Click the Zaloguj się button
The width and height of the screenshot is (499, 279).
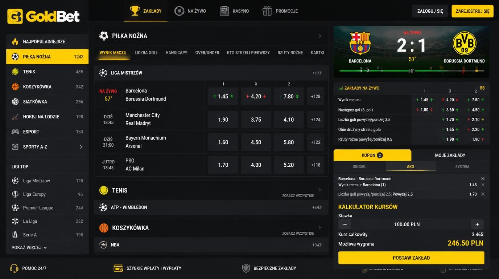[x=430, y=11]
